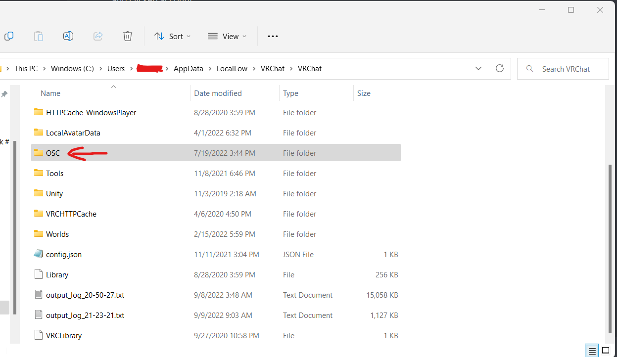Expand the chevron after This PC
The height and width of the screenshot is (357, 617).
pos(44,69)
